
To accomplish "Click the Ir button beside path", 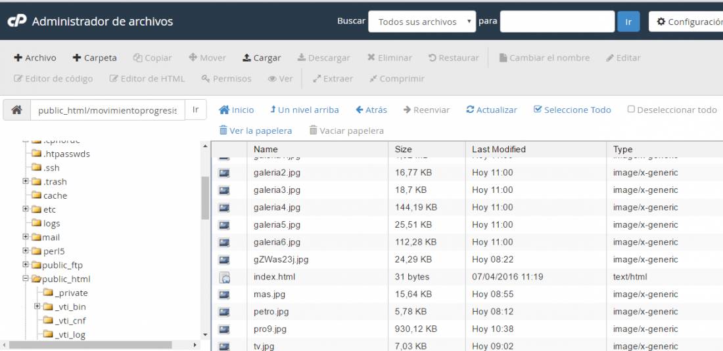I will (x=195, y=110).
